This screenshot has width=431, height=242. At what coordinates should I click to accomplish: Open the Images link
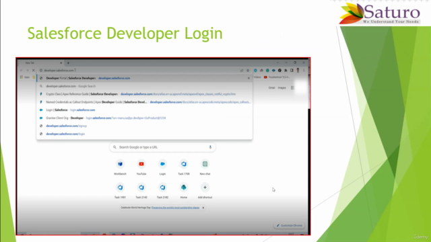(x=281, y=88)
